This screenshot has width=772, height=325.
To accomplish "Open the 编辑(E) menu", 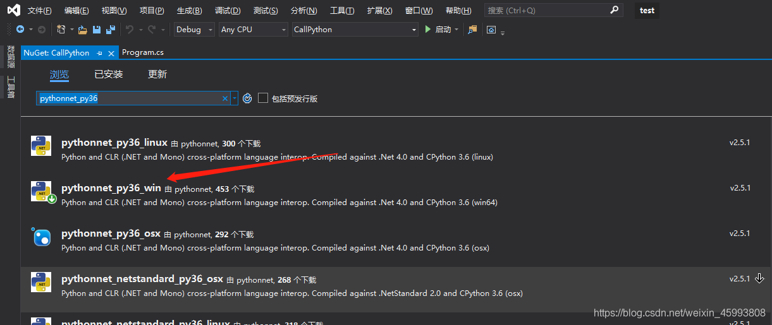I will pos(77,11).
